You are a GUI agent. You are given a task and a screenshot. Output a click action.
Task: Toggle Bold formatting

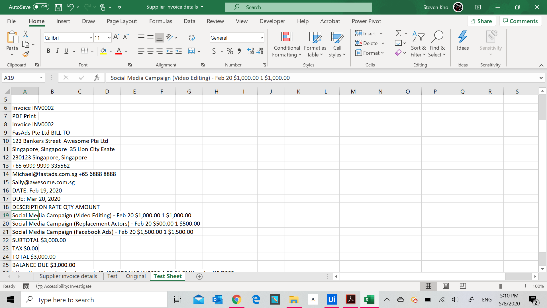tap(48, 51)
